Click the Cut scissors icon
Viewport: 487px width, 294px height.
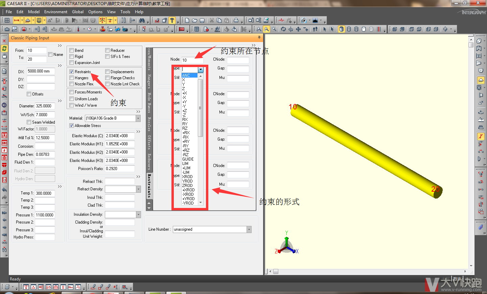212,20
